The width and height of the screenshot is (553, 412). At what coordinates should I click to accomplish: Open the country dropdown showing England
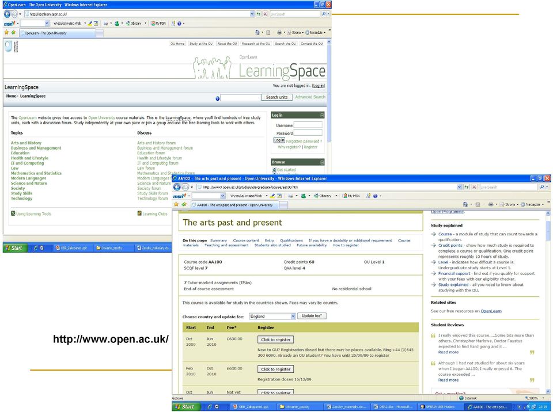click(x=272, y=316)
